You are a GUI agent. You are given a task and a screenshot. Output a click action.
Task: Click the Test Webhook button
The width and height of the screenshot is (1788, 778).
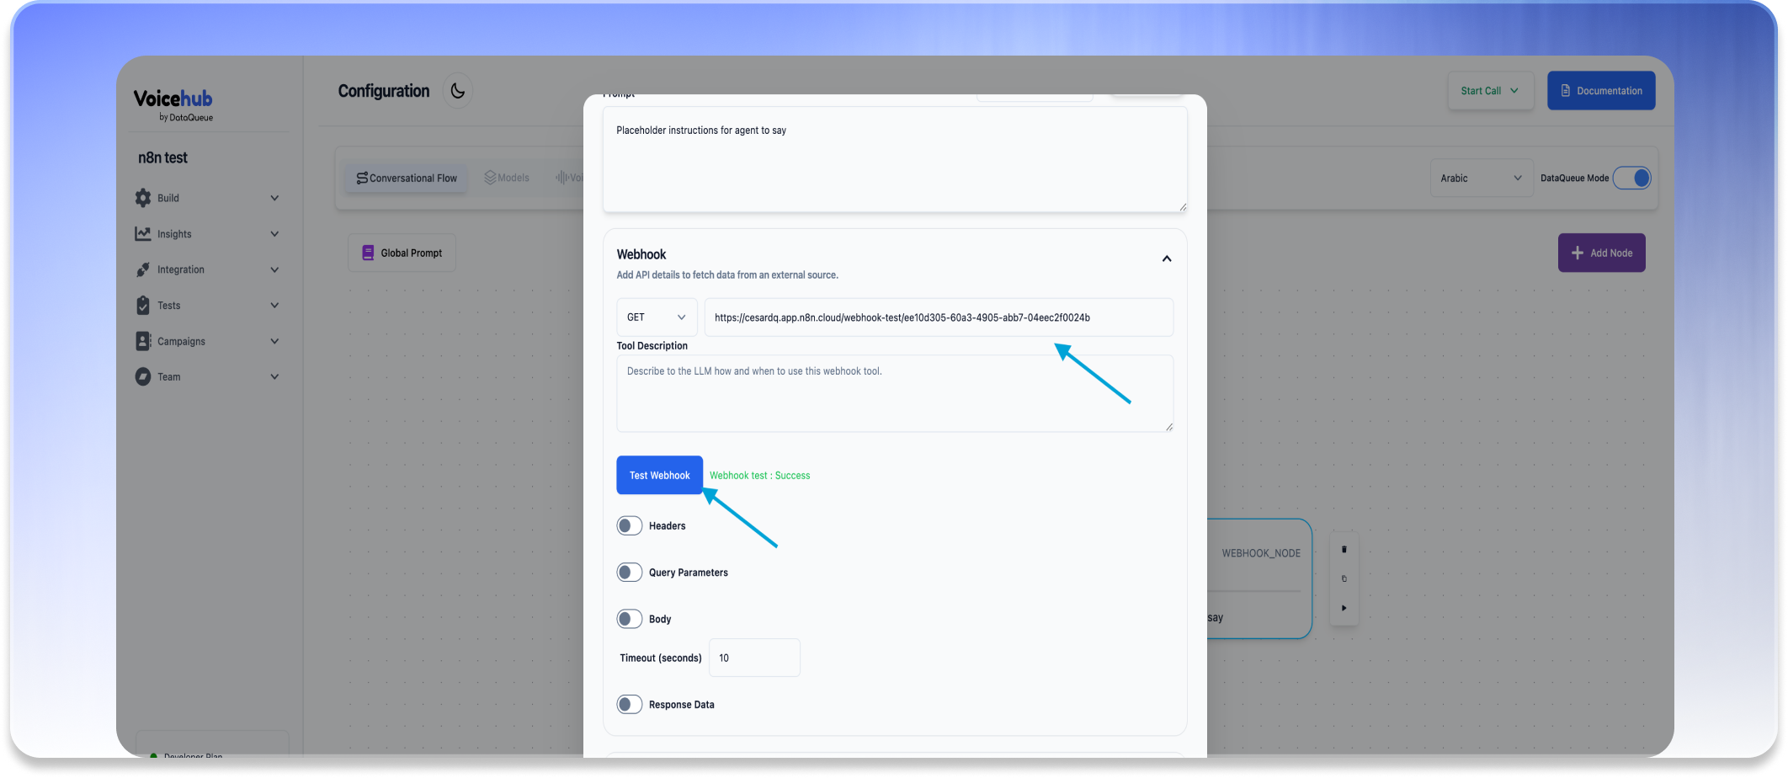659,476
